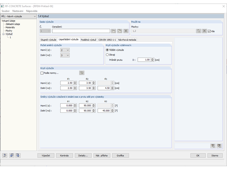Select Základní údaje in the tree
Screen dimensions: 227x170
pyautogui.click(x=13, y=24)
